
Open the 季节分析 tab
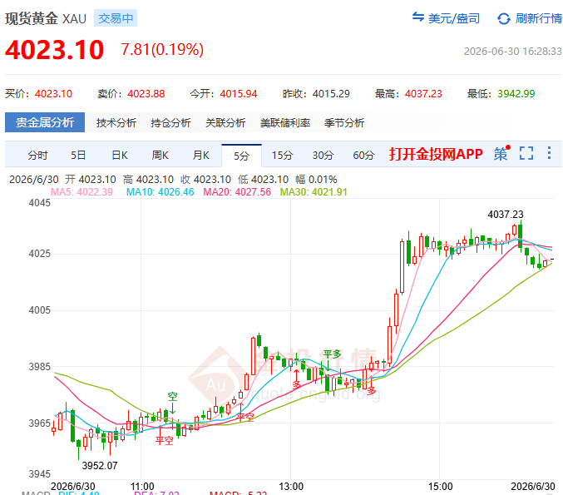[x=344, y=123]
